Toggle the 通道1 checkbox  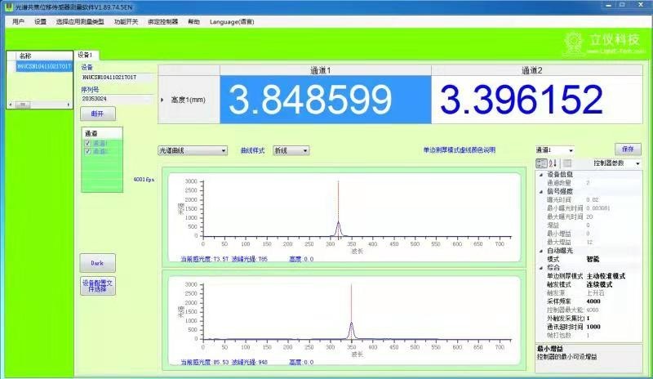[88, 144]
